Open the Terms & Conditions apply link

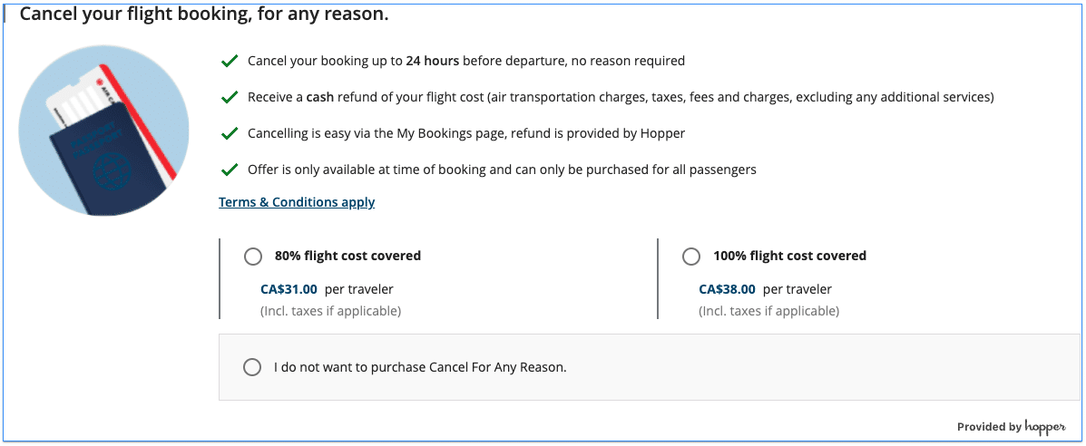(x=297, y=202)
